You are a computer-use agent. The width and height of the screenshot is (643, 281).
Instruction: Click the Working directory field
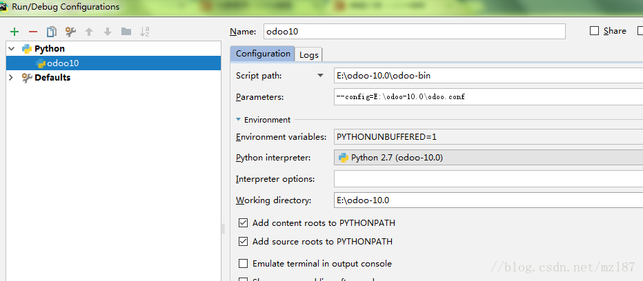(488, 200)
